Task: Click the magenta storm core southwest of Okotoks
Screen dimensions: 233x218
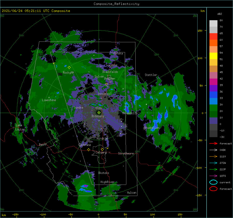Action: [85, 186]
